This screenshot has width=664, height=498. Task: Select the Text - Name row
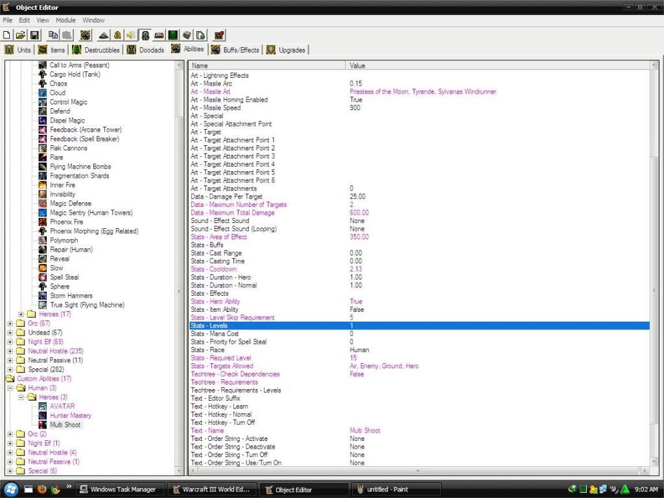[x=420, y=431]
